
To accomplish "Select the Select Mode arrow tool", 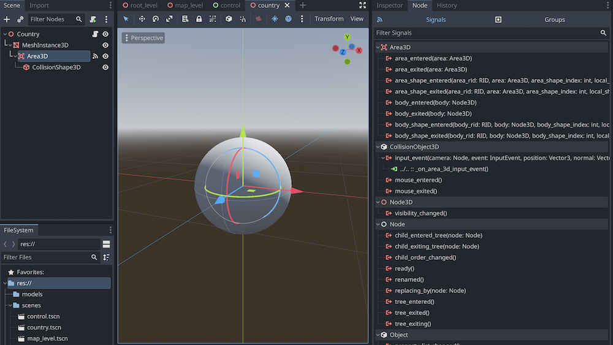I will click(x=126, y=19).
